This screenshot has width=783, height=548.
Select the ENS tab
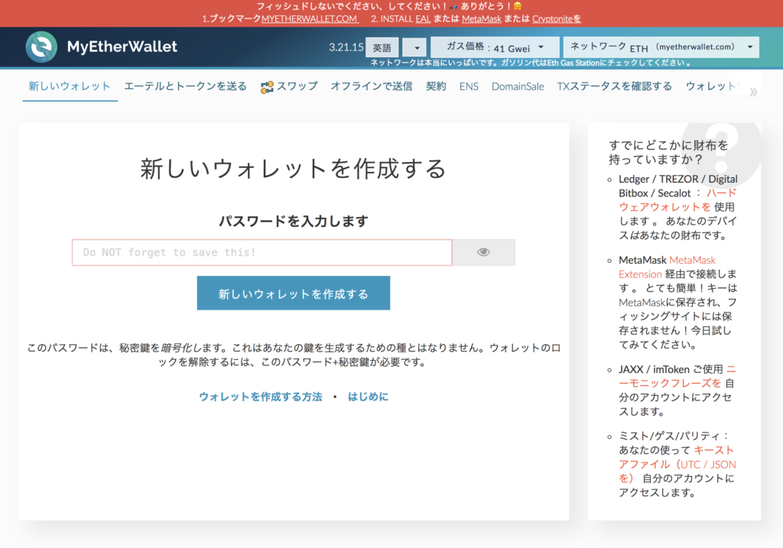click(469, 86)
